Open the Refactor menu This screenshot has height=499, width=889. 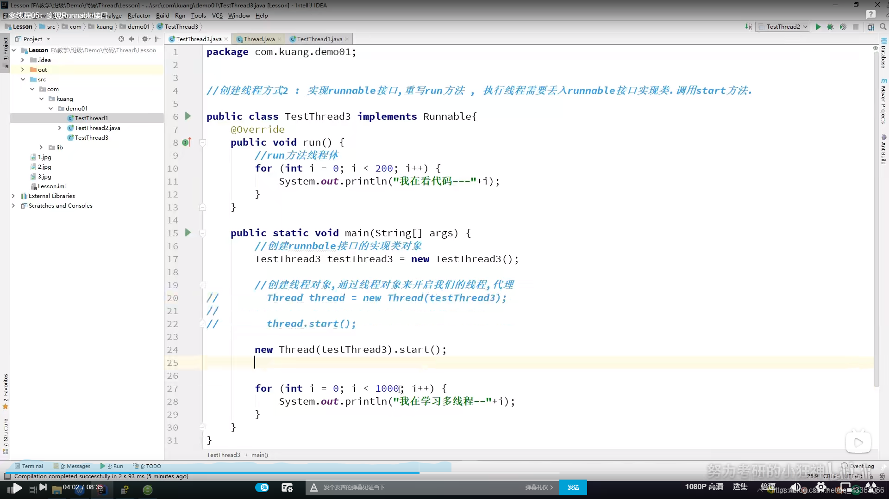point(139,16)
